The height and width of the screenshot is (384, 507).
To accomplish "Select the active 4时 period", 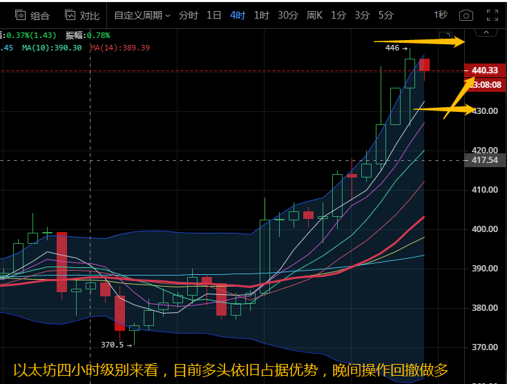I will [238, 15].
